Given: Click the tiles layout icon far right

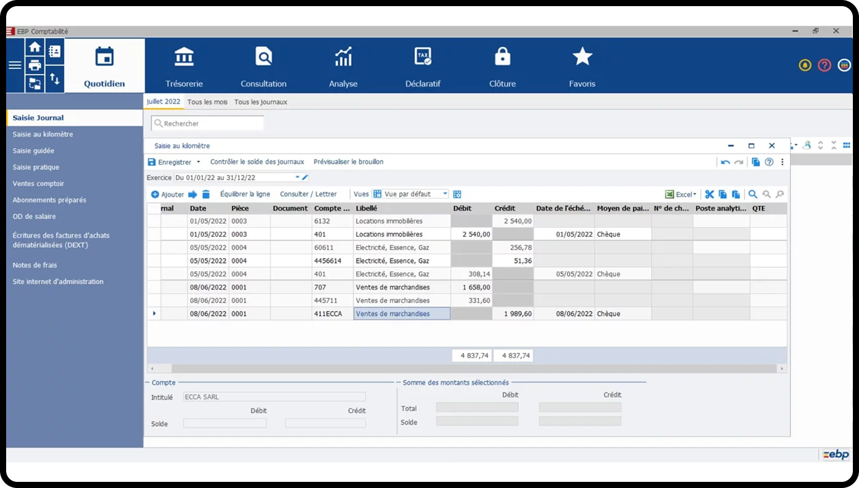Looking at the screenshot, I should [x=847, y=145].
